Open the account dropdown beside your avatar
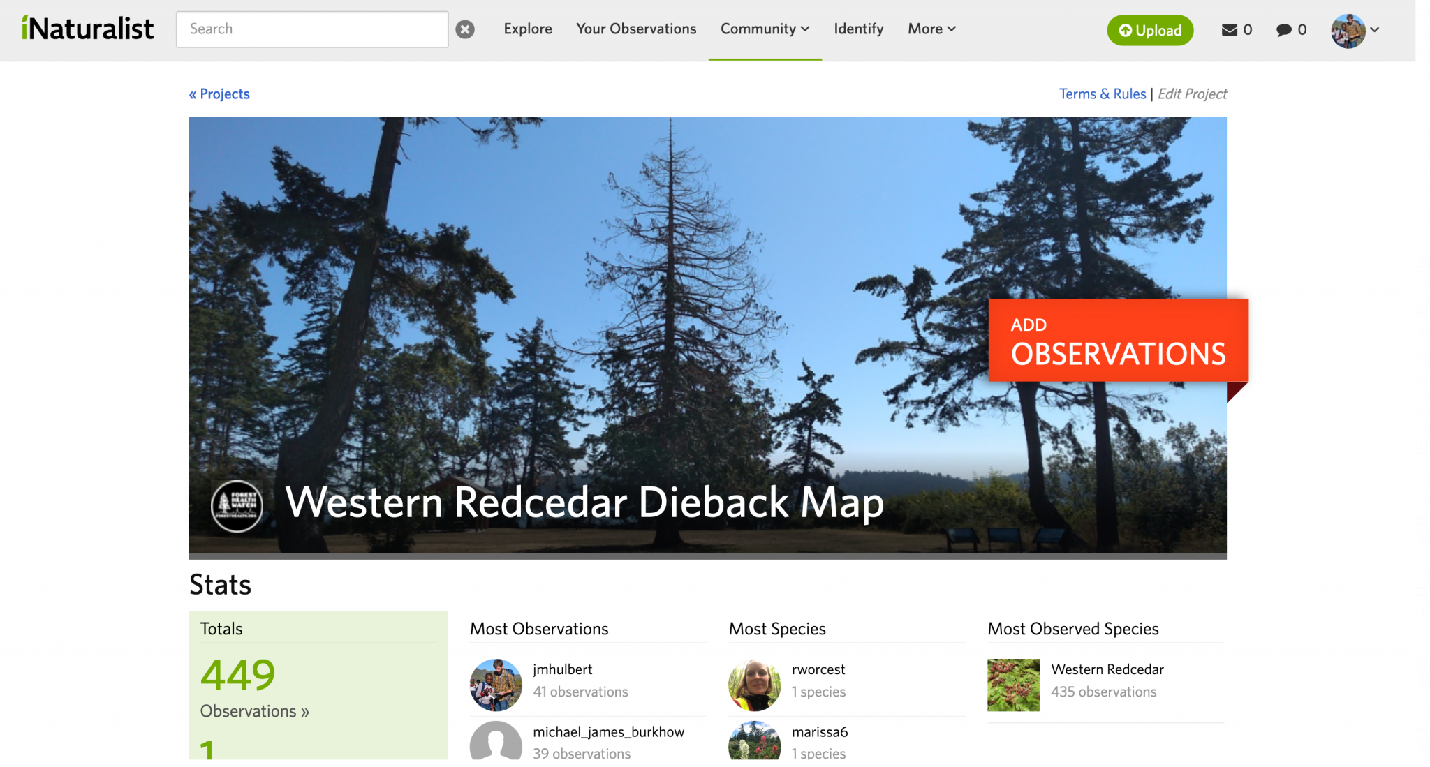 1374,30
